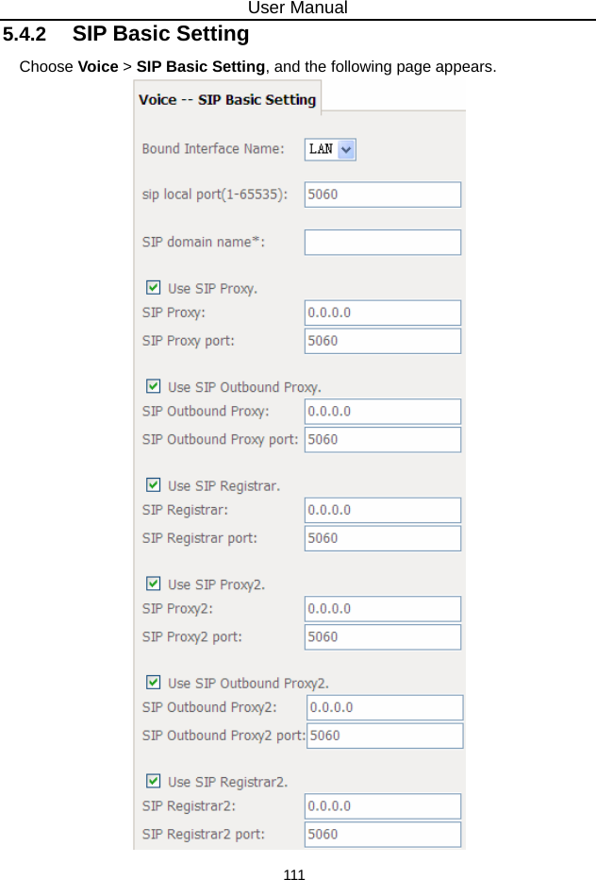This screenshot has width=596, height=880.
Task: Toggle the Use SIP Proxy checkbox
Action: (153, 287)
